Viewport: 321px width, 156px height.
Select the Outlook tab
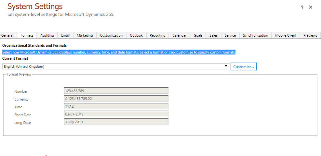136,35
